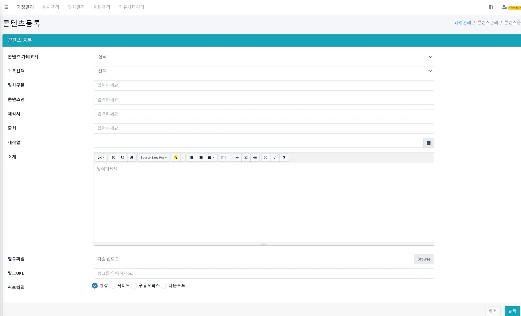Select the 구글오피스 link type radio
521x316 pixels.
[134, 286]
